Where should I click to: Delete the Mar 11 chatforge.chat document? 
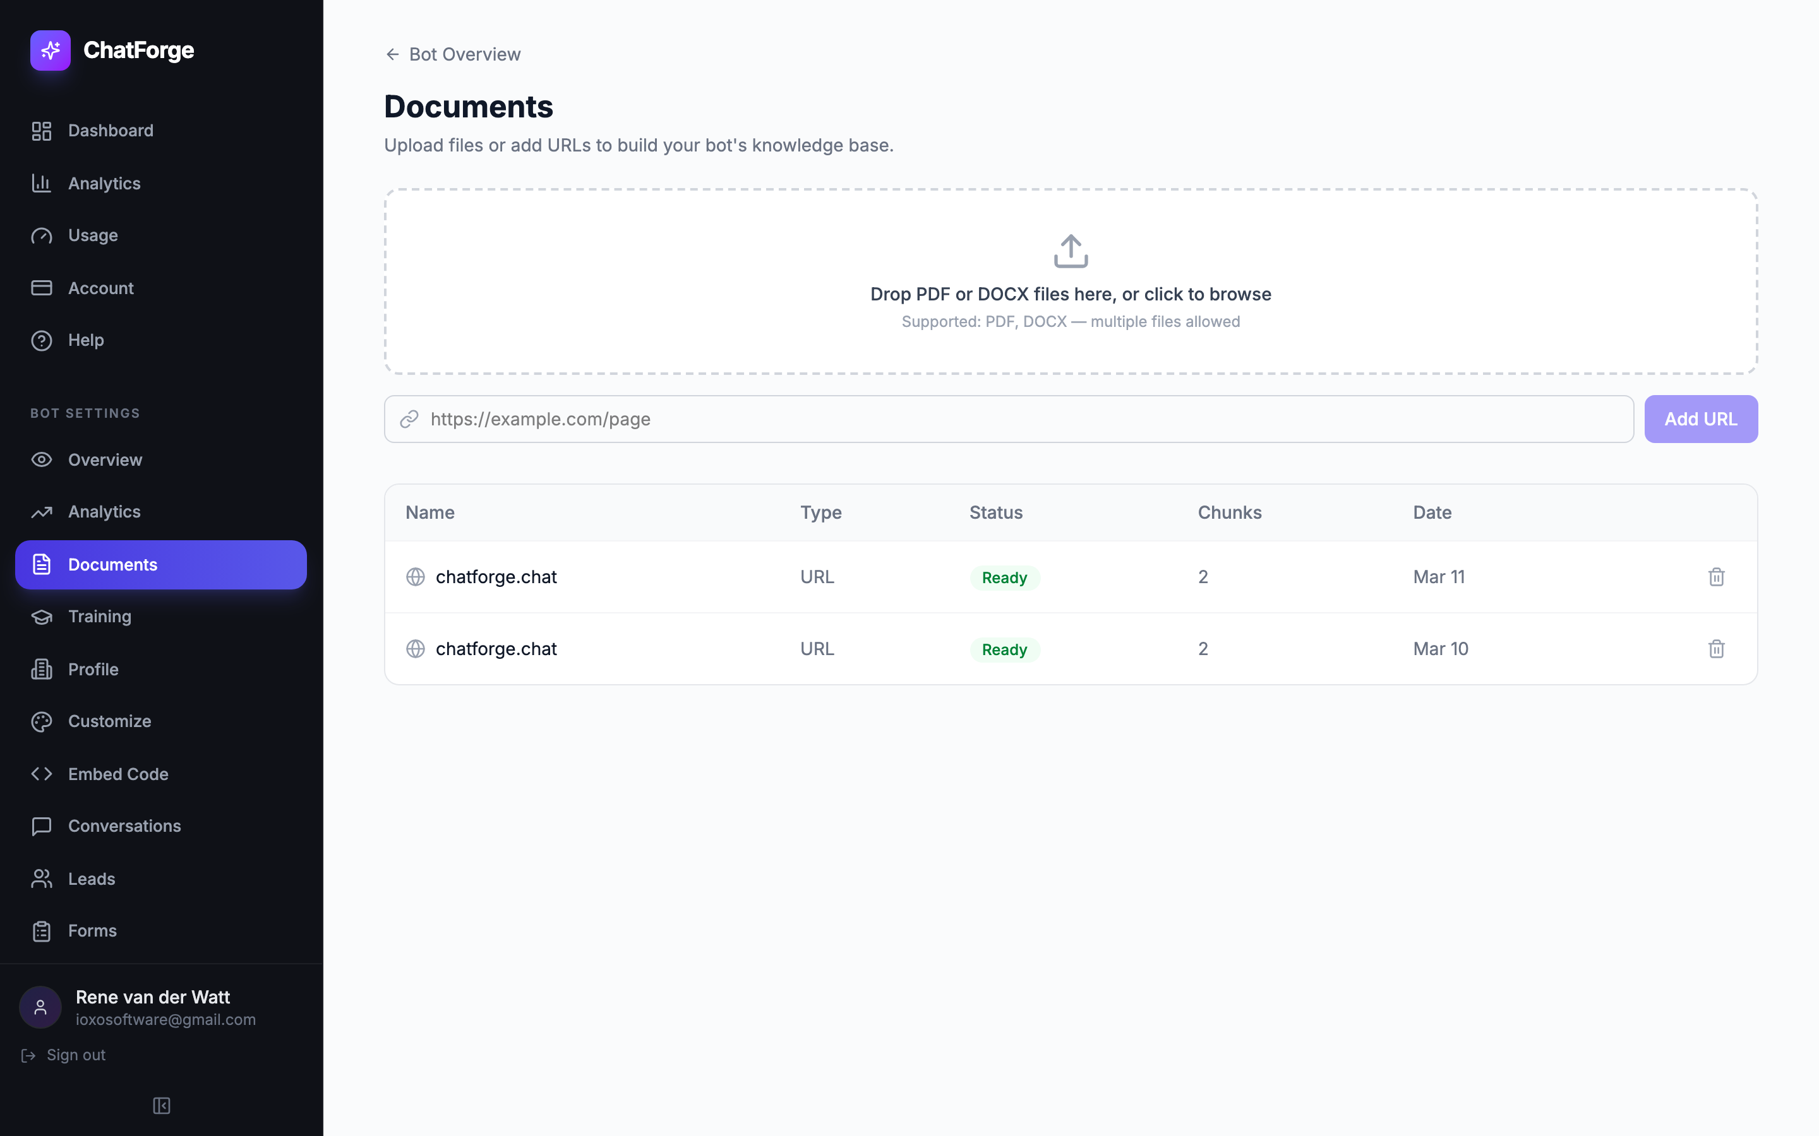click(1716, 577)
